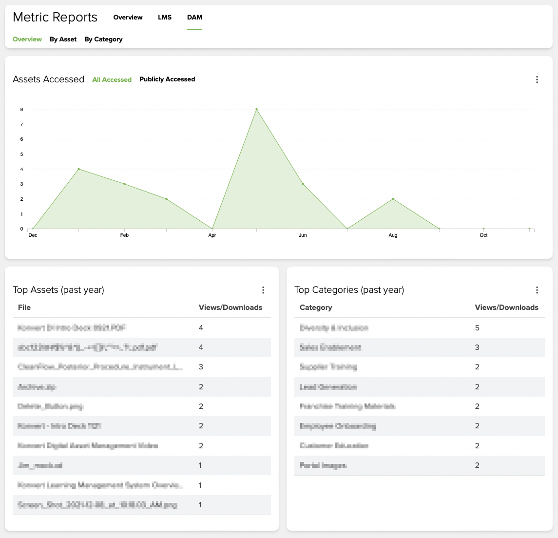The height and width of the screenshot is (538, 558).
Task: Click the Views/Downloads header in Top Categories
Action: pos(507,307)
